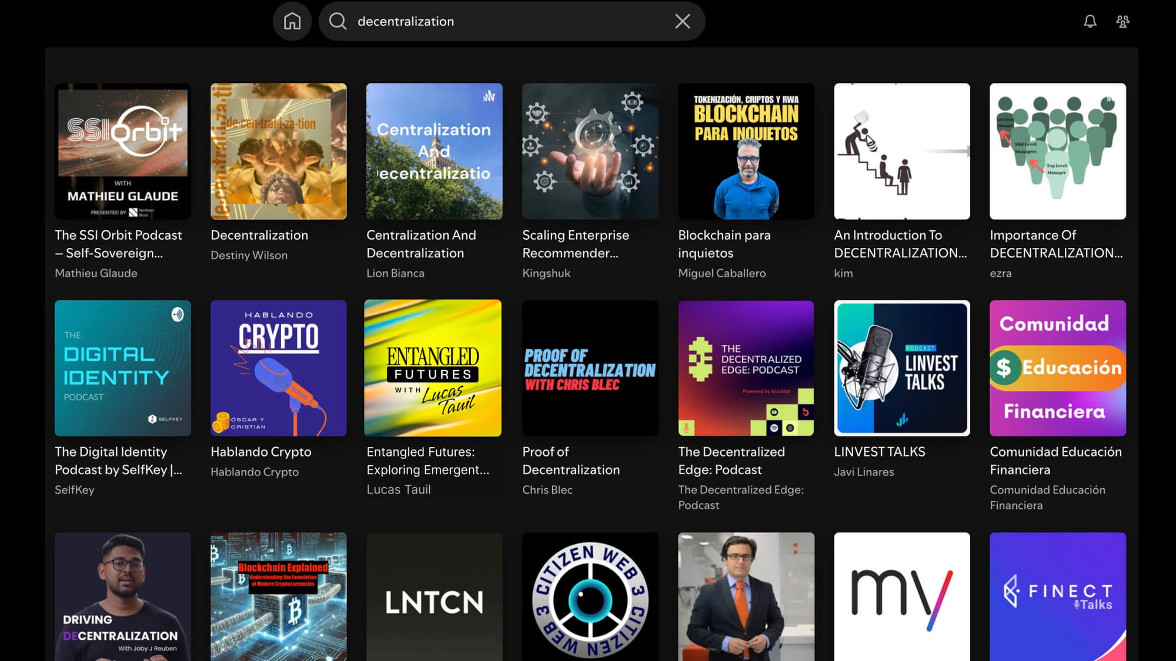Click the search magnifier icon
Screen dimensions: 1176x661
click(x=338, y=21)
